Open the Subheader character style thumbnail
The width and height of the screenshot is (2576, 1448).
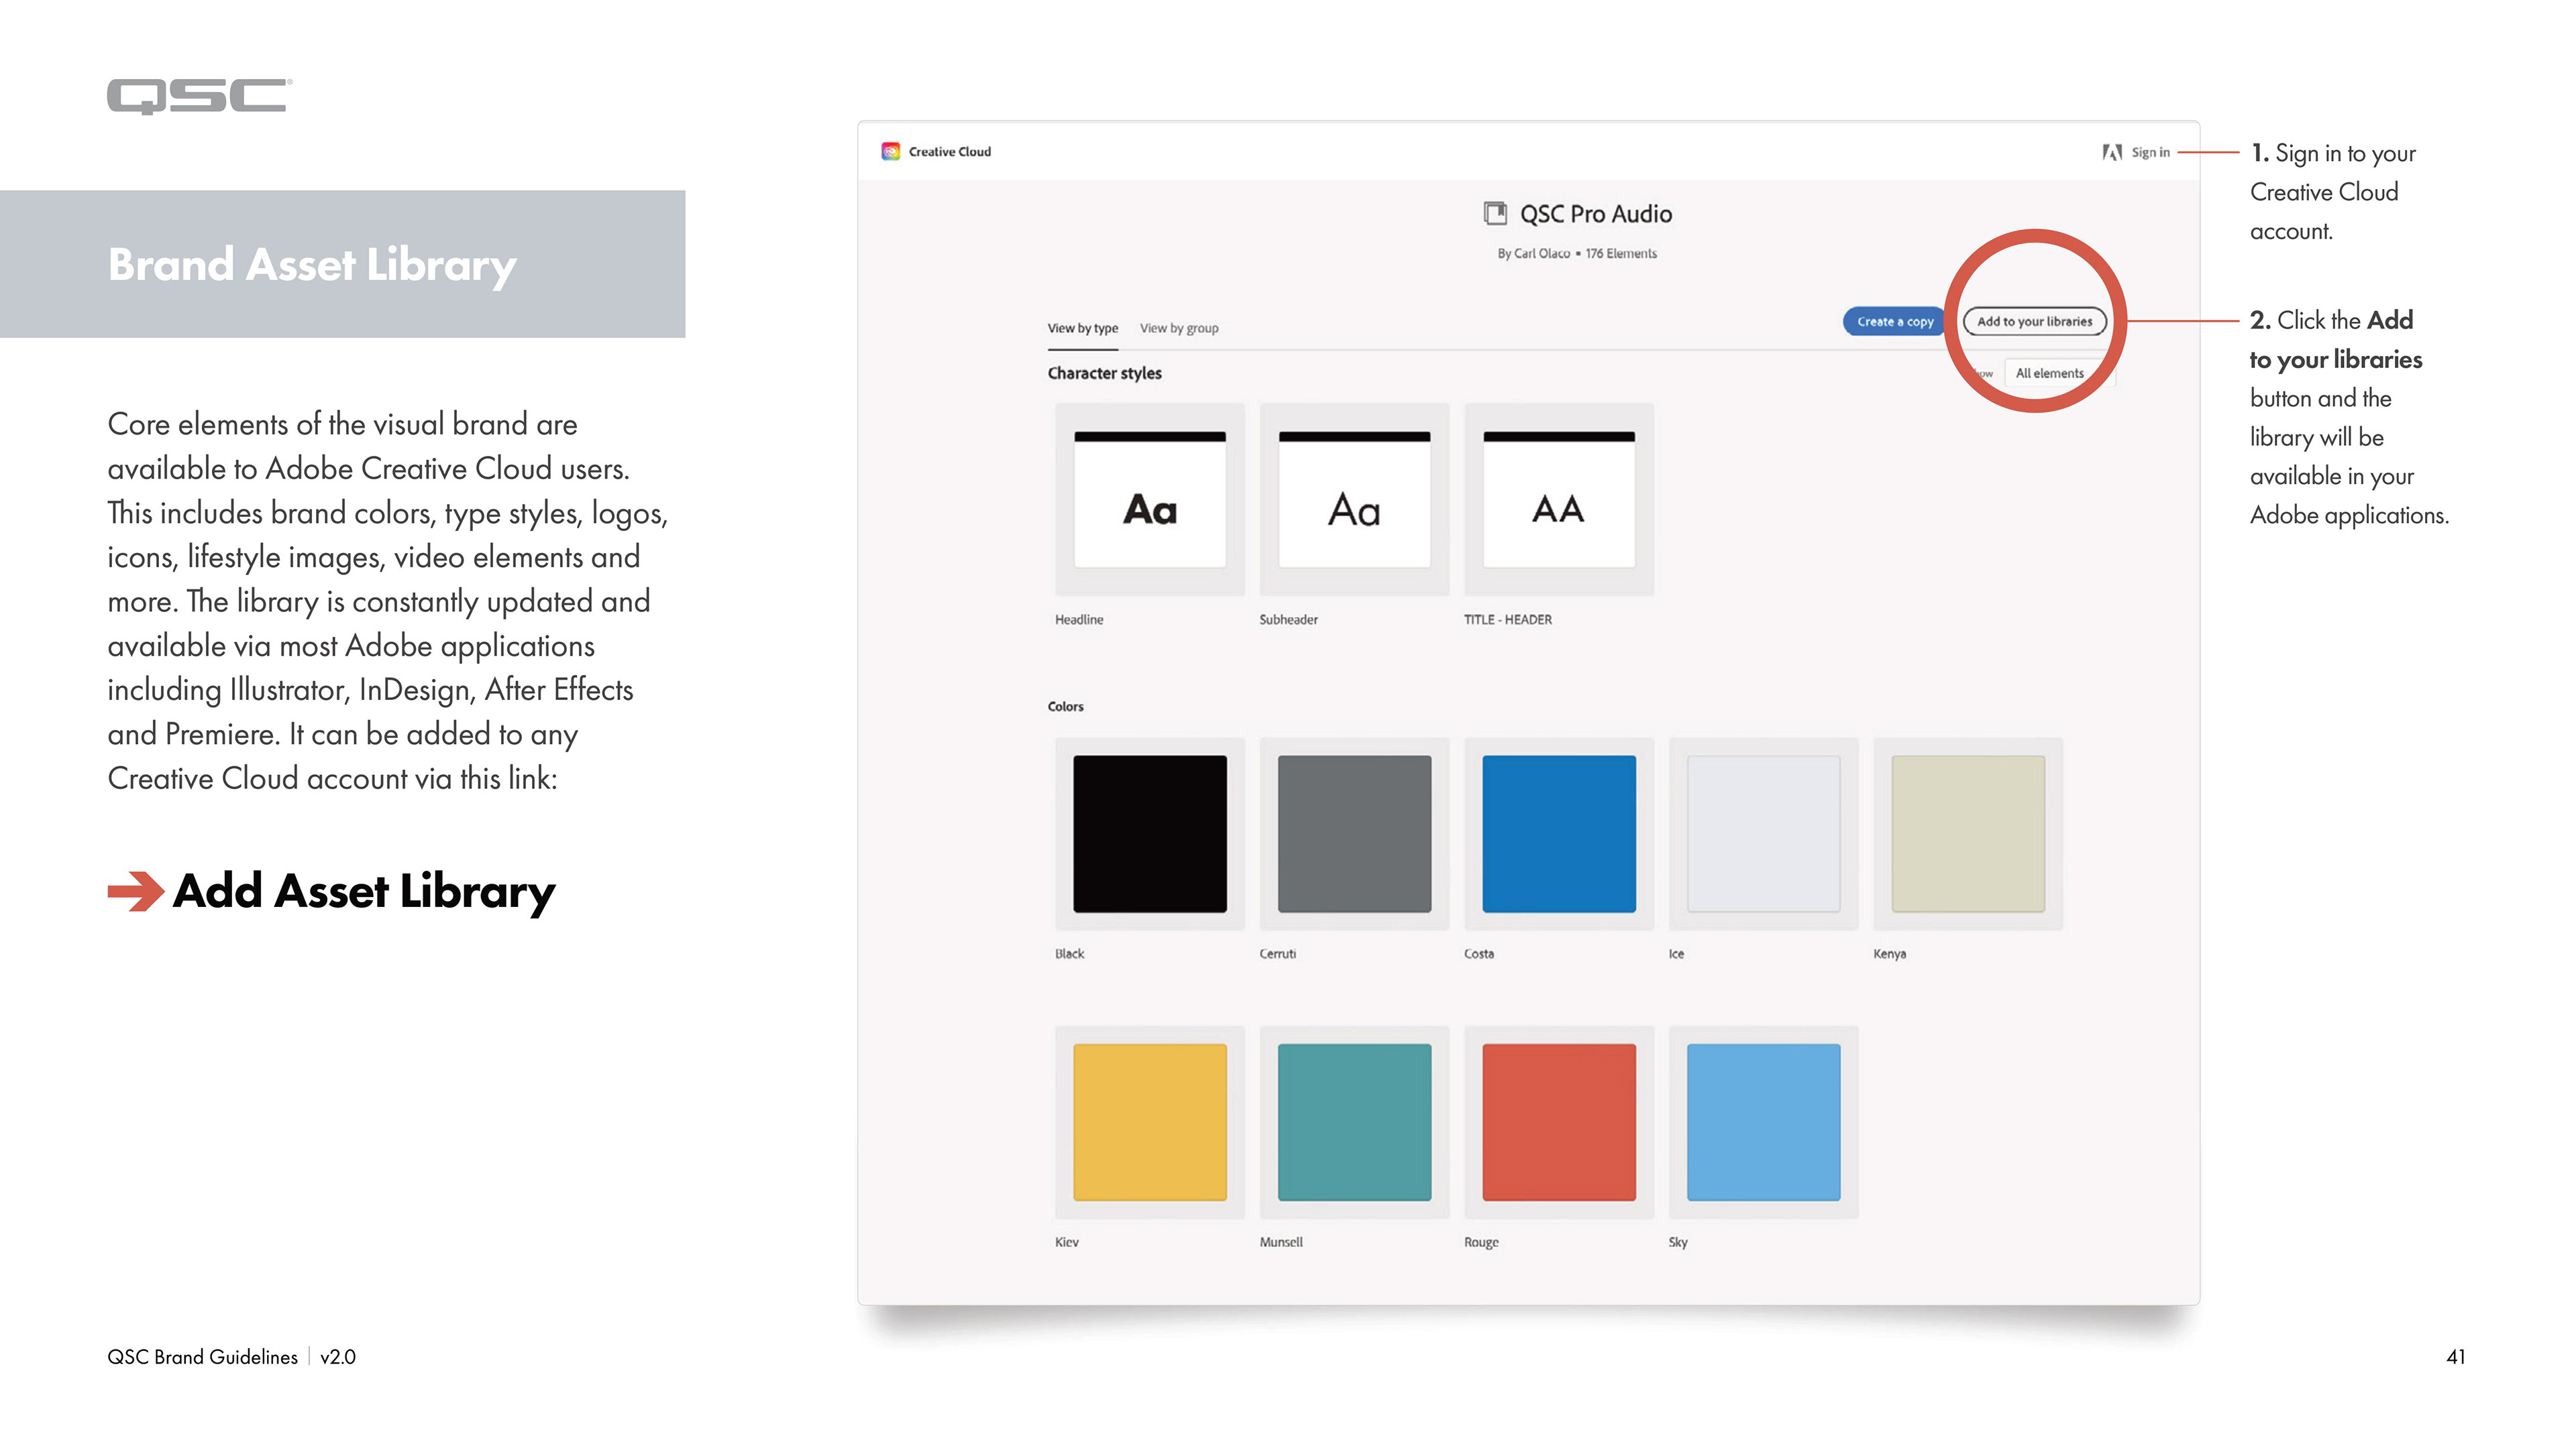click(1354, 501)
